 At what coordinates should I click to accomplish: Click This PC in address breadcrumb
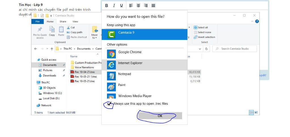68,49
